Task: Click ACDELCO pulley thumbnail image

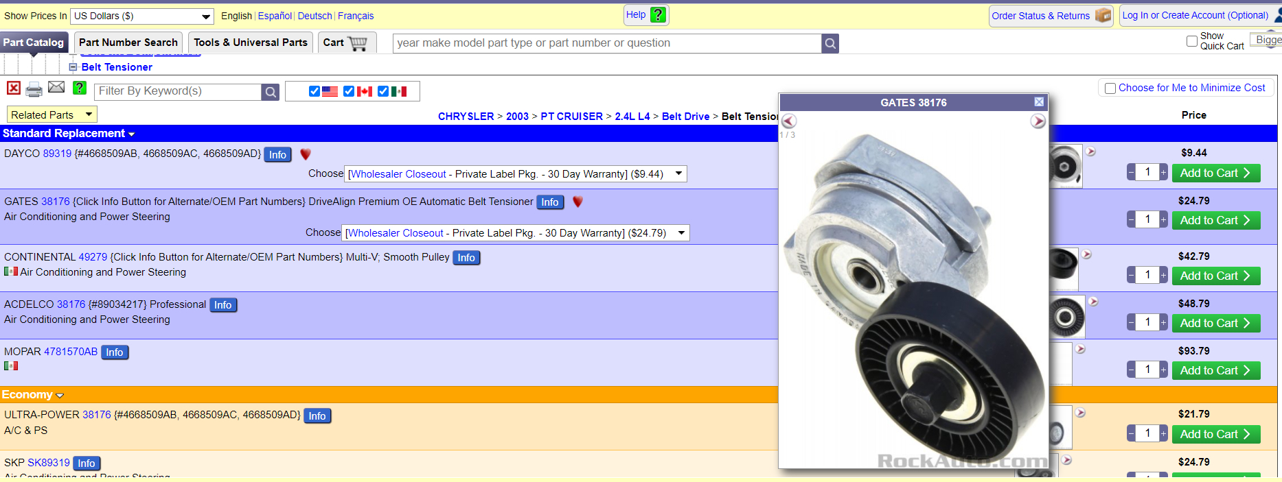Action: pos(1066,316)
